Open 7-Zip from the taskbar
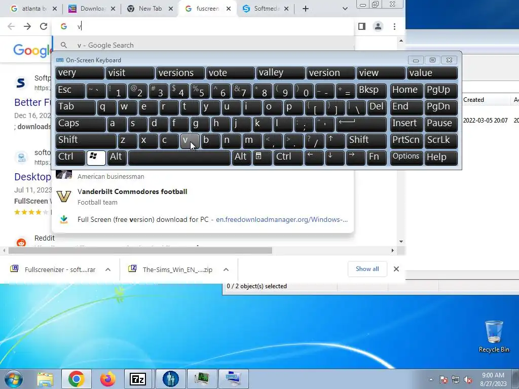This screenshot has width=519, height=389. [x=138, y=379]
